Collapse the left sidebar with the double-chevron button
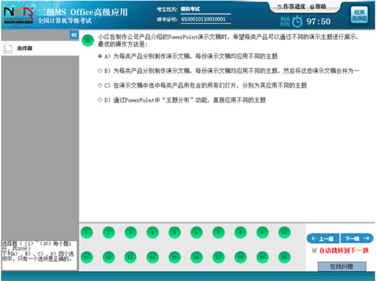Screen dimensions: 376x281 (74, 35)
